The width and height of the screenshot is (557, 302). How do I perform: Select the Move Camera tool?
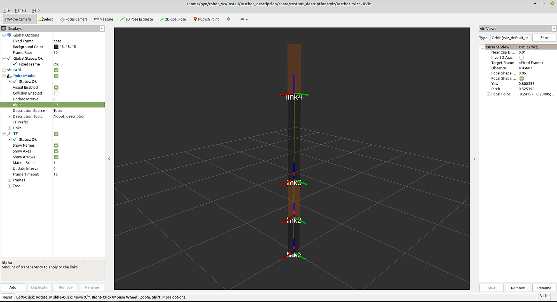coord(18,19)
